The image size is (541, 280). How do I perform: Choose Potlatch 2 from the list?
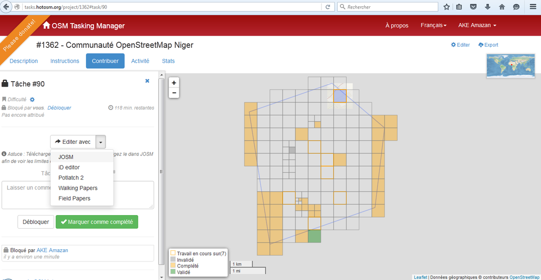pyautogui.click(x=82, y=178)
